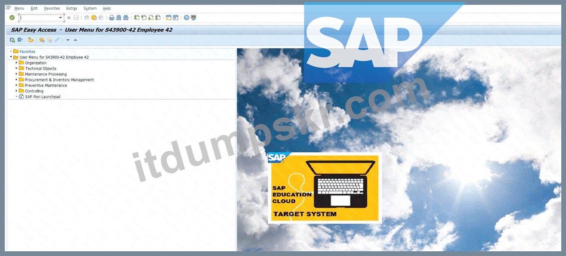This screenshot has height=256, width=566.
Task: Select SAP Fiori Launchpad entry
Action: (x=43, y=97)
